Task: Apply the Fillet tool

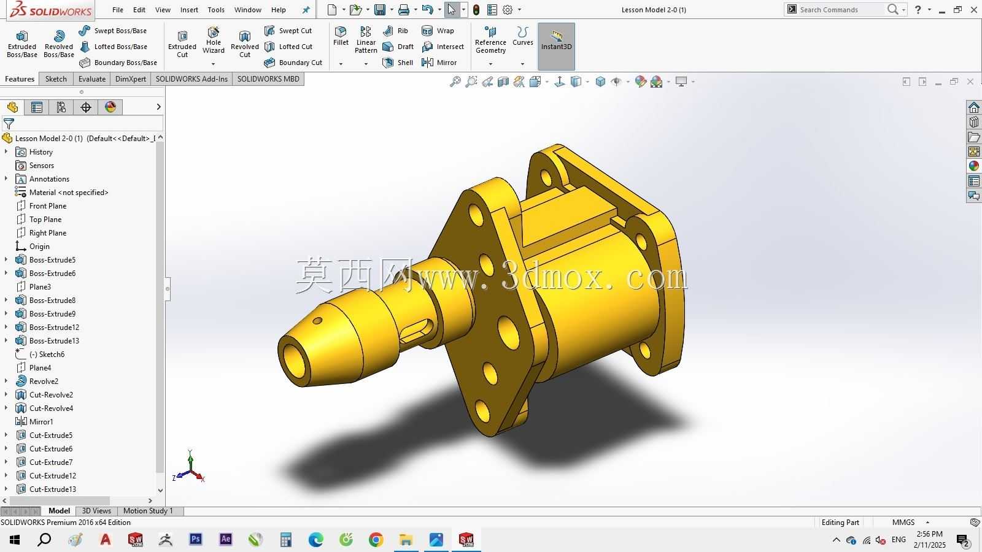Action: (x=341, y=36)
